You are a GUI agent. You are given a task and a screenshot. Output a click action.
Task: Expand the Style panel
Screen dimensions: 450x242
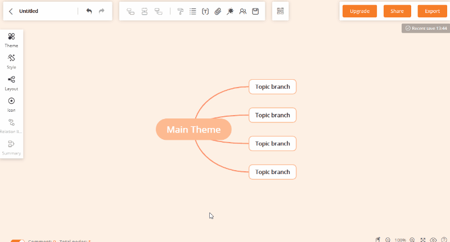(11, 61)
